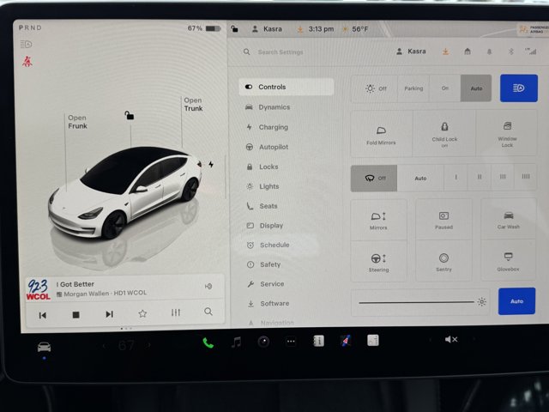549x412 pixels.
Task: Tap Open Frunk
Action: click(77, 122)
